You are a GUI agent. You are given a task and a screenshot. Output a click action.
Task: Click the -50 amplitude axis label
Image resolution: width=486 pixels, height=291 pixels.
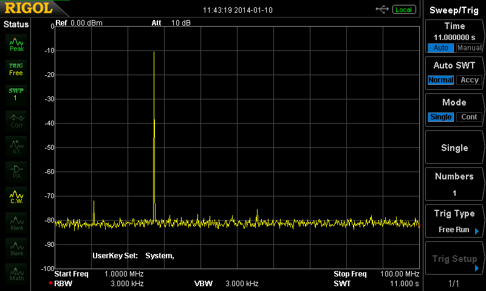point(49,147)
